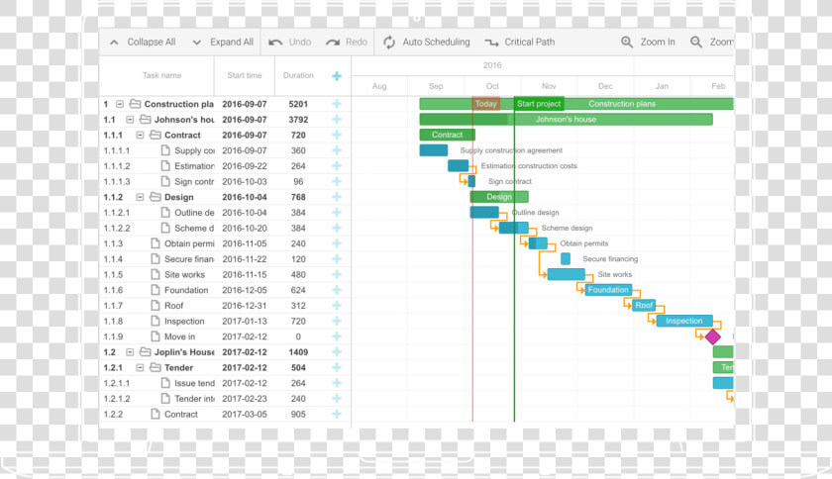The height and width of the screenshot is (479, 832).
Task: Click the magenta Move in milestone diamond
Action: [x=712, y=336]
